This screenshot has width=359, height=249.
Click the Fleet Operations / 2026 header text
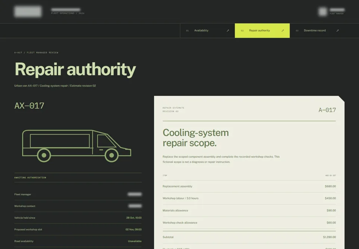coord(68,13)
